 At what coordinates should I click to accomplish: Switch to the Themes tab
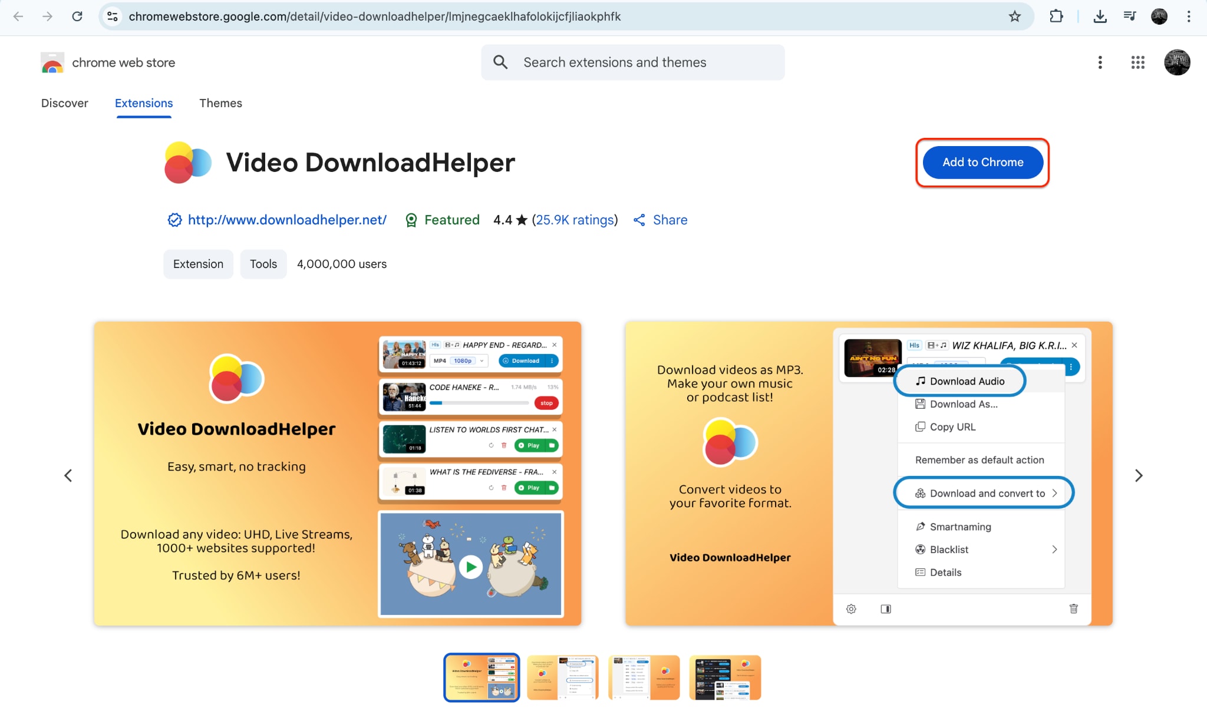pos(221,103)
